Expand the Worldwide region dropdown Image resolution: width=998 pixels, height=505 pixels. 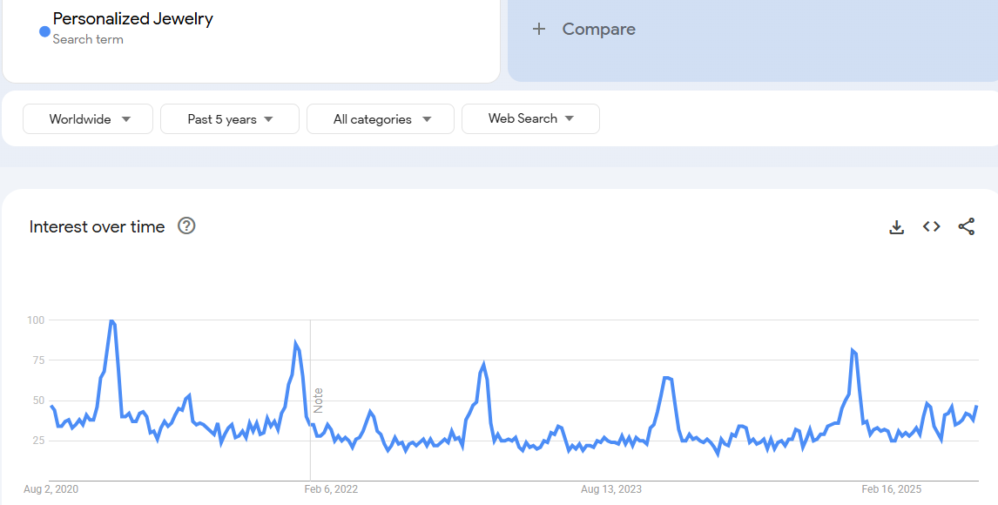[88, 119]
